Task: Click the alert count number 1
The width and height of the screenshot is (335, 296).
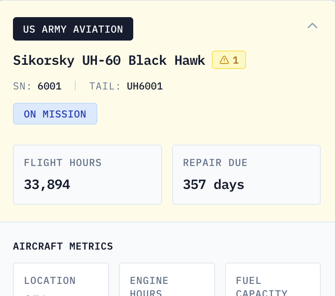Action: [x=236, y=60]
